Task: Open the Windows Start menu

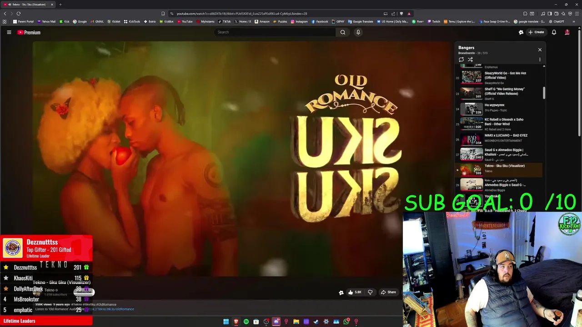Action: 226,322
